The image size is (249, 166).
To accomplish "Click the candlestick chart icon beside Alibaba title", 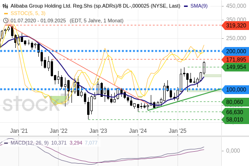I will [x=5, y=6].
